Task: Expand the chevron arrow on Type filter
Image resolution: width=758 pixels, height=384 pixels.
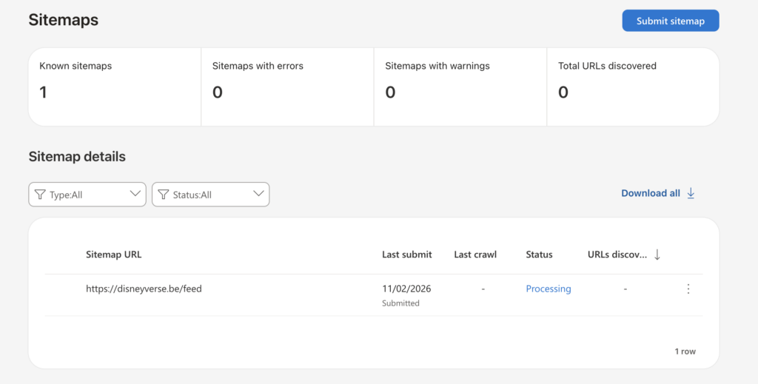Action: pos(135,194)
